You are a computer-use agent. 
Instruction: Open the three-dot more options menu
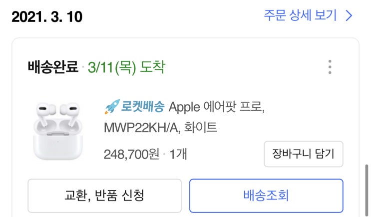tap(329, 67)
